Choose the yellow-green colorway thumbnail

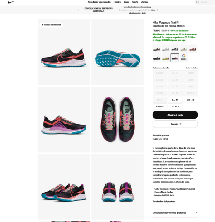166,58
